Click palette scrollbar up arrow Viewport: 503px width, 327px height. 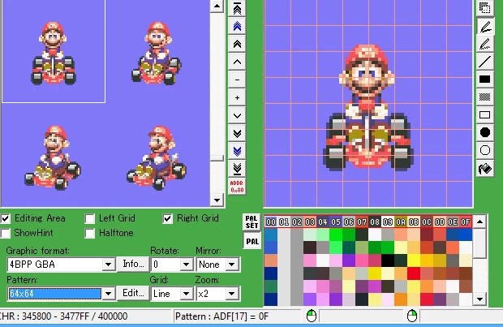click(x=479, y=222)
